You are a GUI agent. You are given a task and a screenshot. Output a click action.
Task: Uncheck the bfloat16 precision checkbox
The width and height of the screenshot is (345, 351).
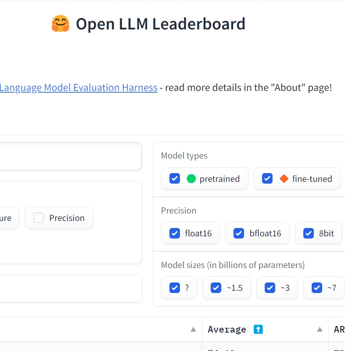pyautogui.click(x=239, y=233)
